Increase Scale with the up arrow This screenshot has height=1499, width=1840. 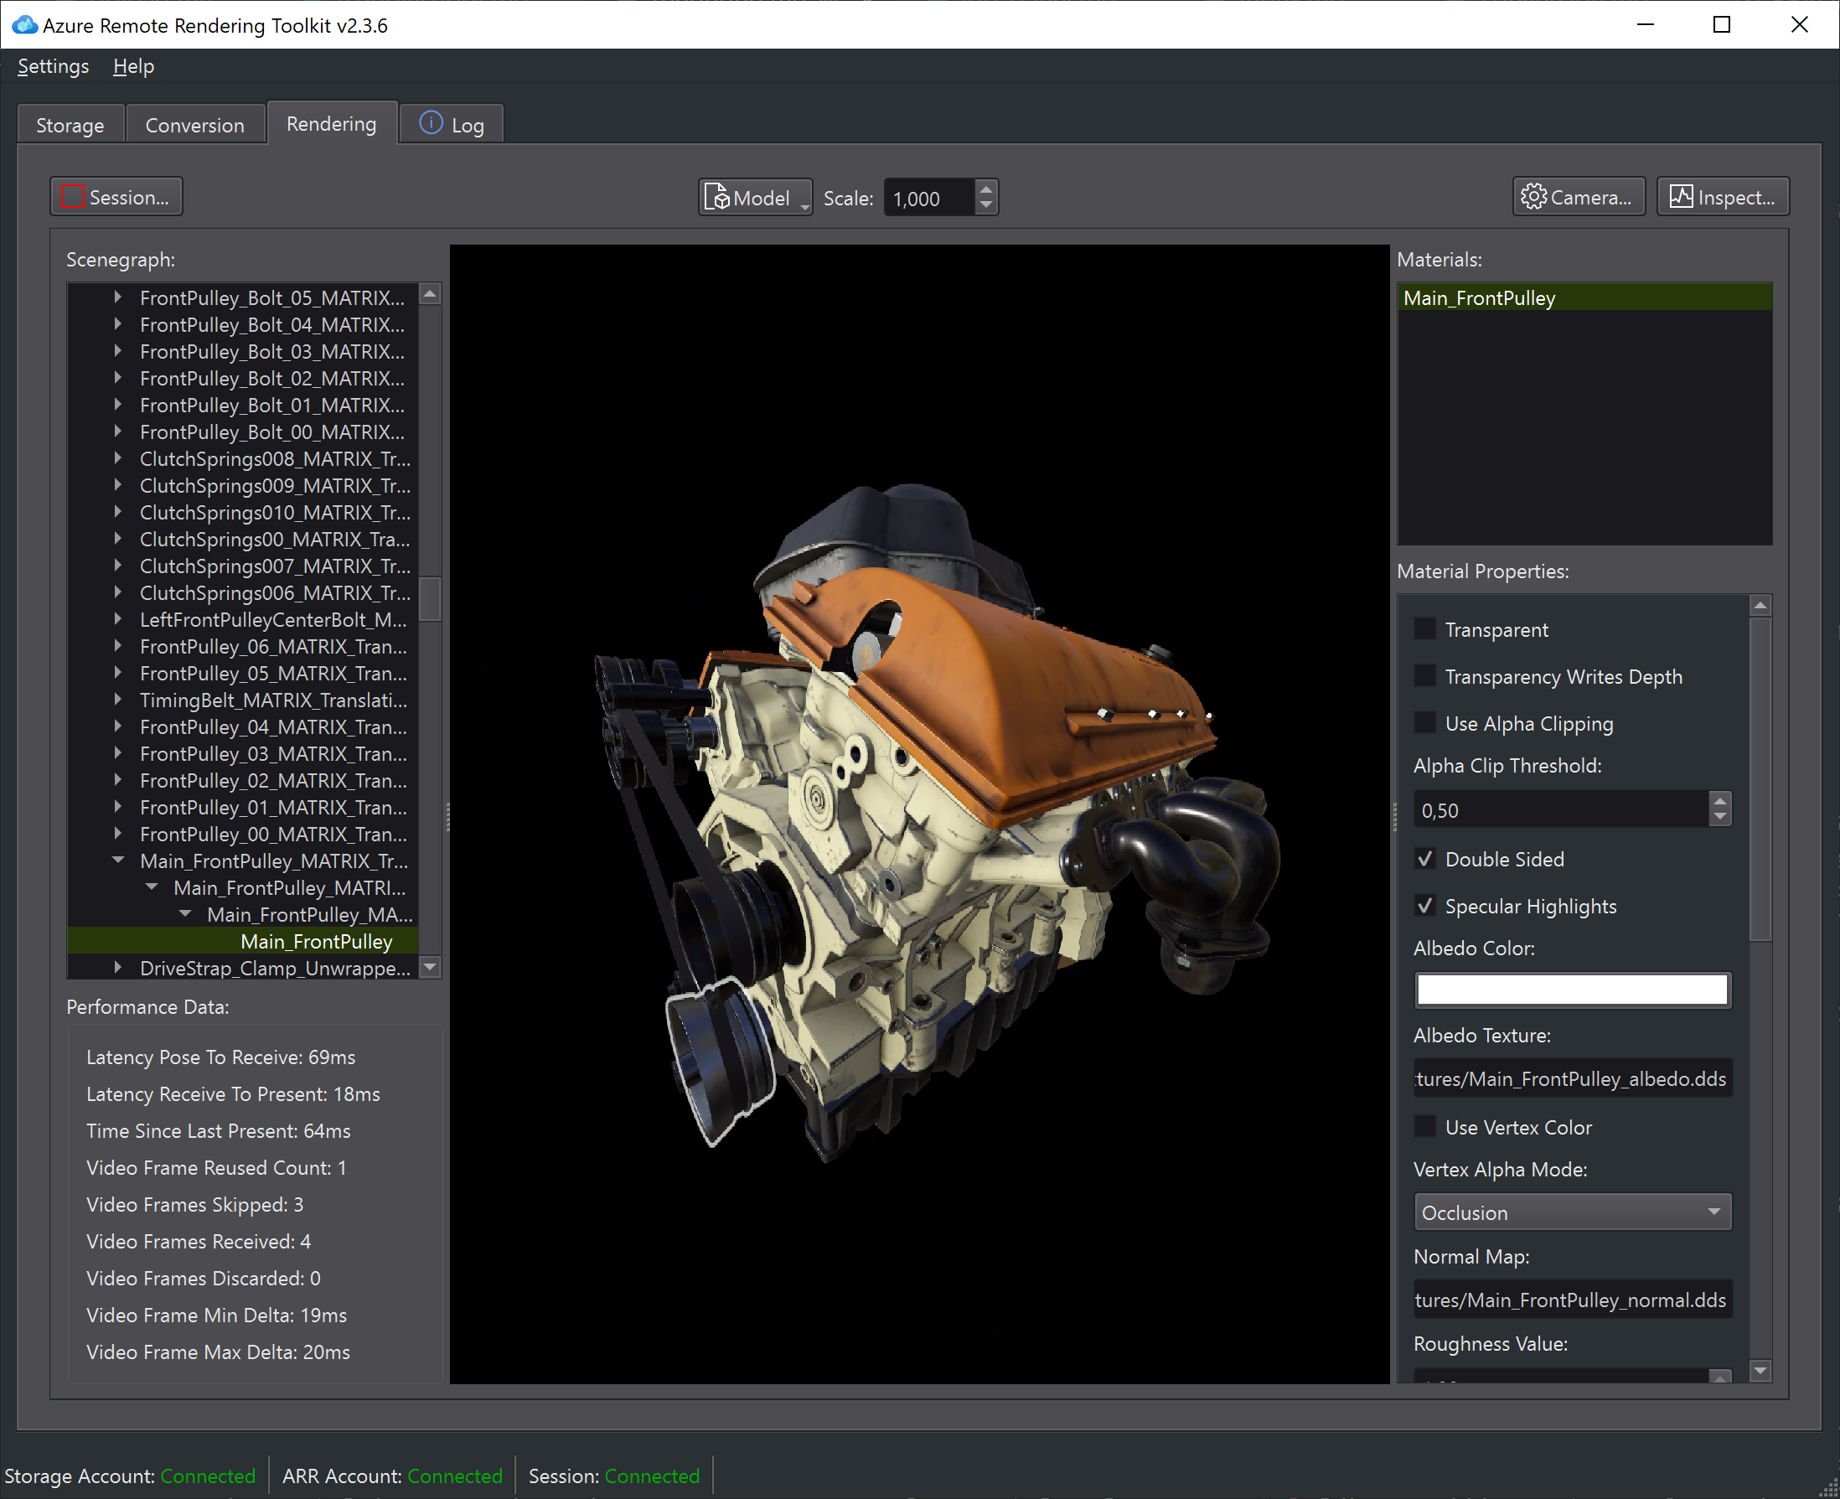[x=986, y=190]
